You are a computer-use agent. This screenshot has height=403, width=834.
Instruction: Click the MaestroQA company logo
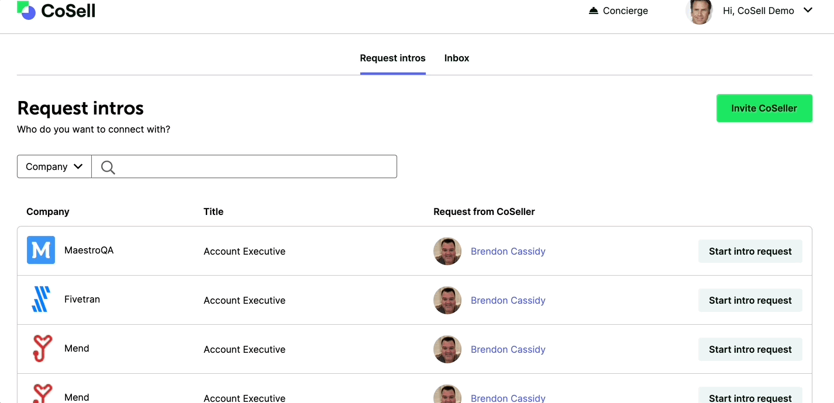pos(41,250)
